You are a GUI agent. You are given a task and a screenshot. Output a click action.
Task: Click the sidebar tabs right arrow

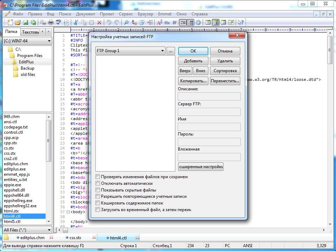[49, 32]
